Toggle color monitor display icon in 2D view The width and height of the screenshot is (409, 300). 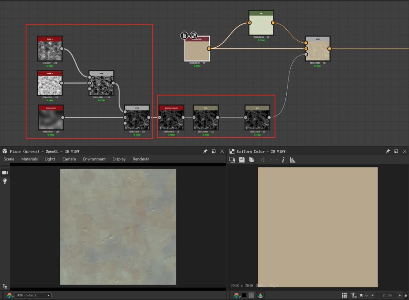[x=261, y=295]
